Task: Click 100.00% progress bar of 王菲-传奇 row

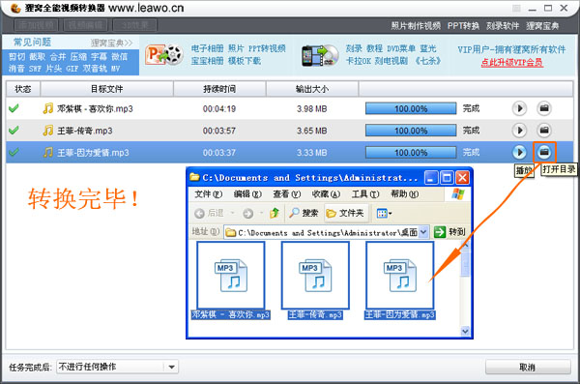Action: pyautogui.click(x=411, y=131)
